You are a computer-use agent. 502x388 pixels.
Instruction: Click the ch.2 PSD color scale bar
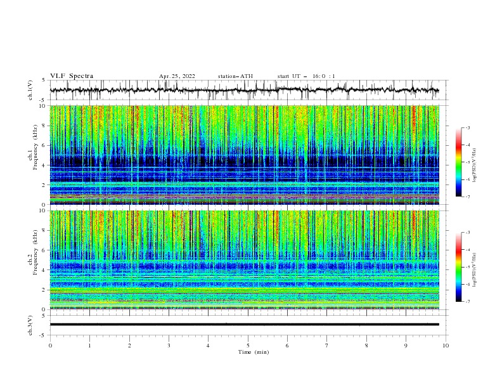(458, 267)
